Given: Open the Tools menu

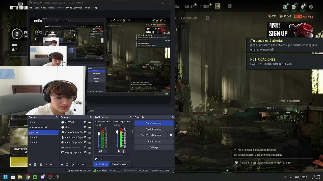Looking at the screenshot, I should (x=88, y=8).
